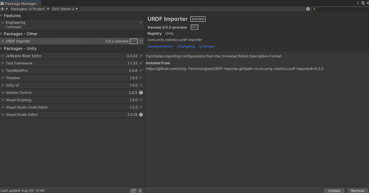Collapse the Features section
Screen dimensions: 369x193
click(x=2, y=16)
